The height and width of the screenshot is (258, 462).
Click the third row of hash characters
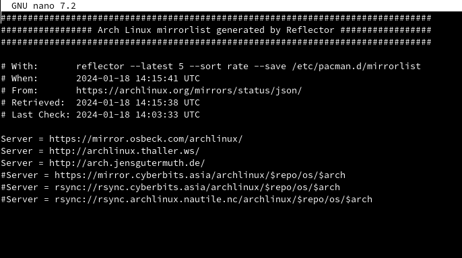(x=216, y=42)
